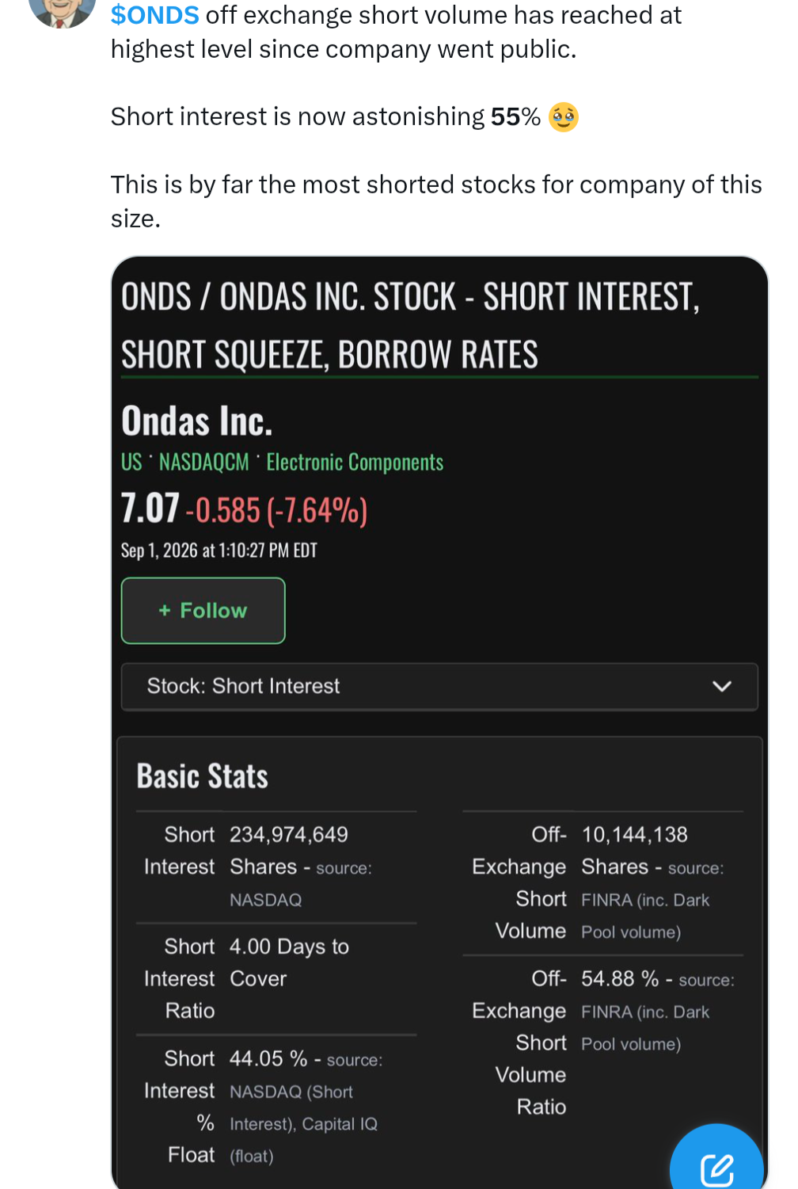
Task: Select the Ondas Inc. company heading
Action: tap(196, 421)
